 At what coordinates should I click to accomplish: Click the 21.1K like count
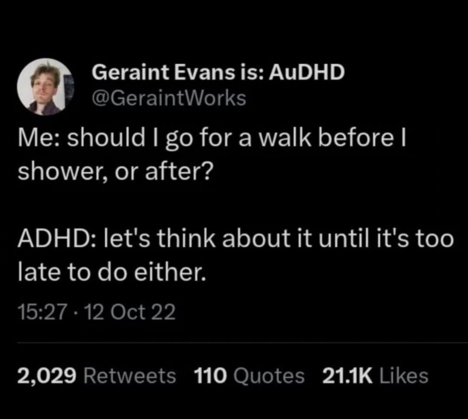(348, 376)
